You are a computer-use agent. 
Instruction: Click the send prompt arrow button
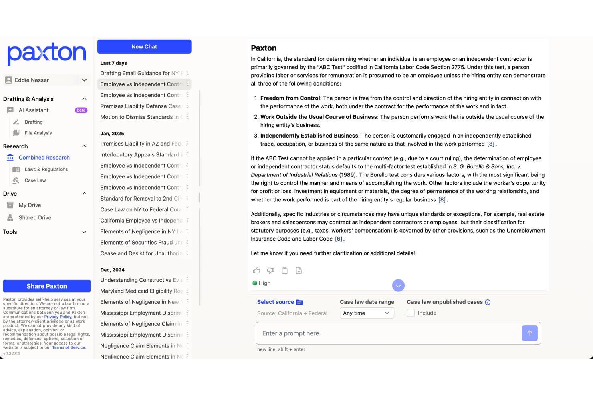pos(530,333)
